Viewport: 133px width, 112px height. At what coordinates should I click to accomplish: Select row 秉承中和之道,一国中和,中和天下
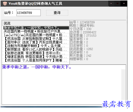[x=36, y=28]
